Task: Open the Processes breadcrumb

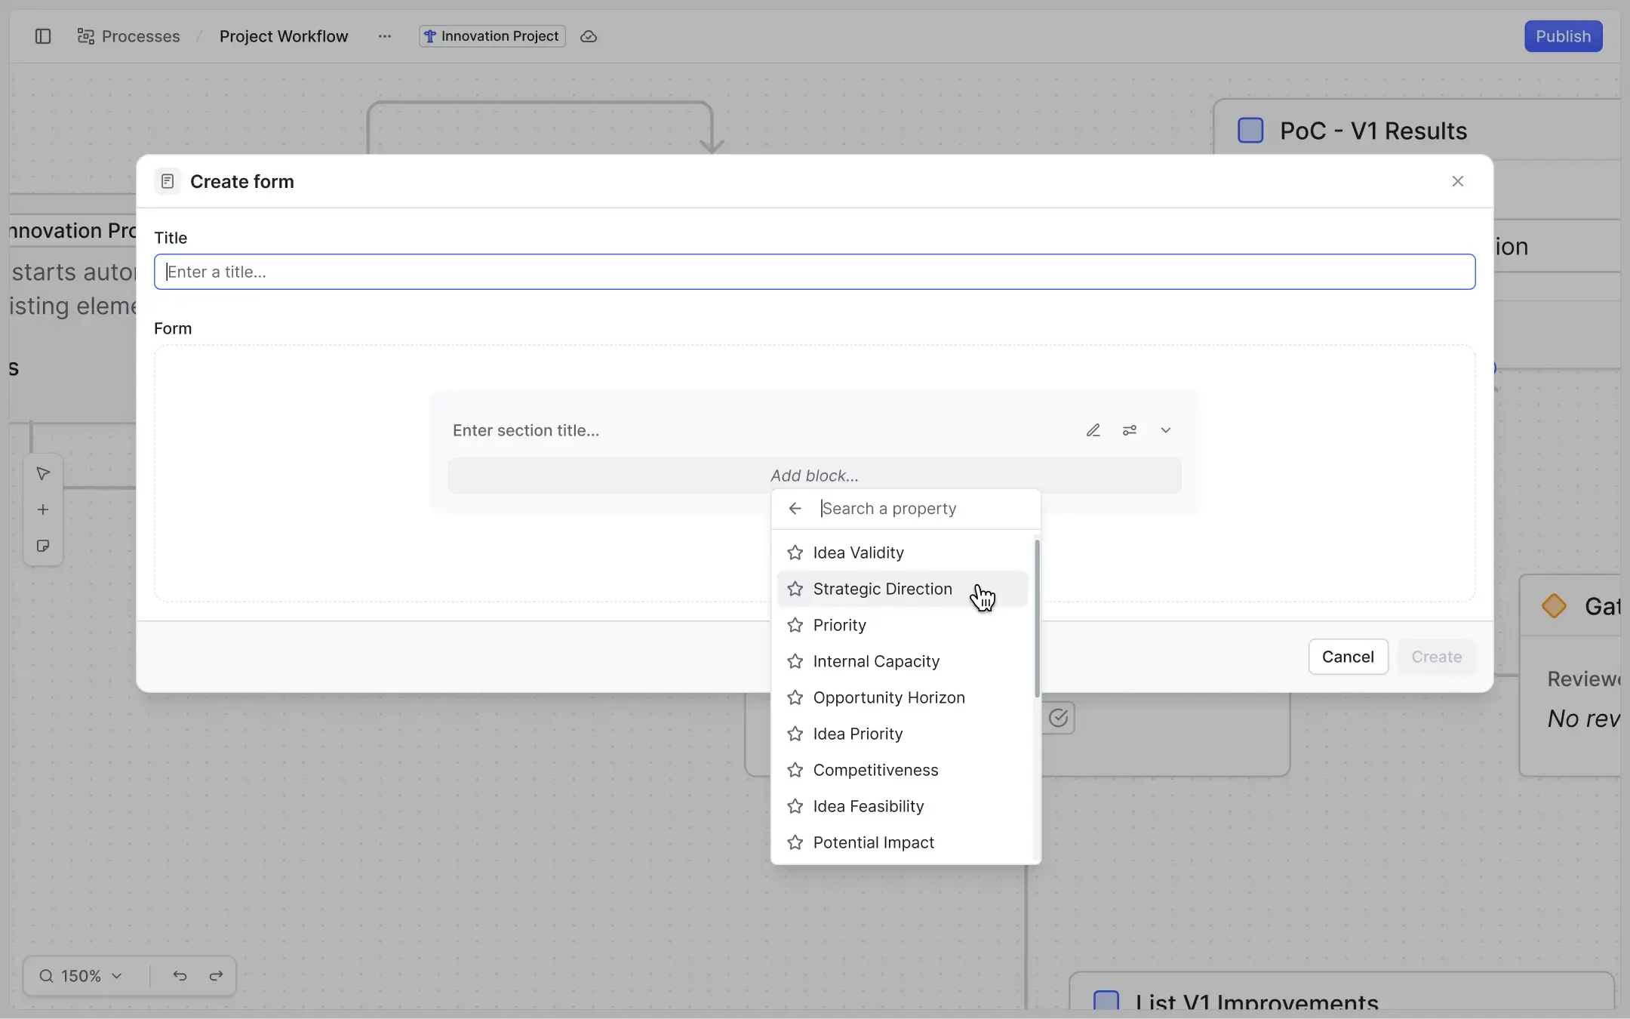Action: (x=129, y=36)
